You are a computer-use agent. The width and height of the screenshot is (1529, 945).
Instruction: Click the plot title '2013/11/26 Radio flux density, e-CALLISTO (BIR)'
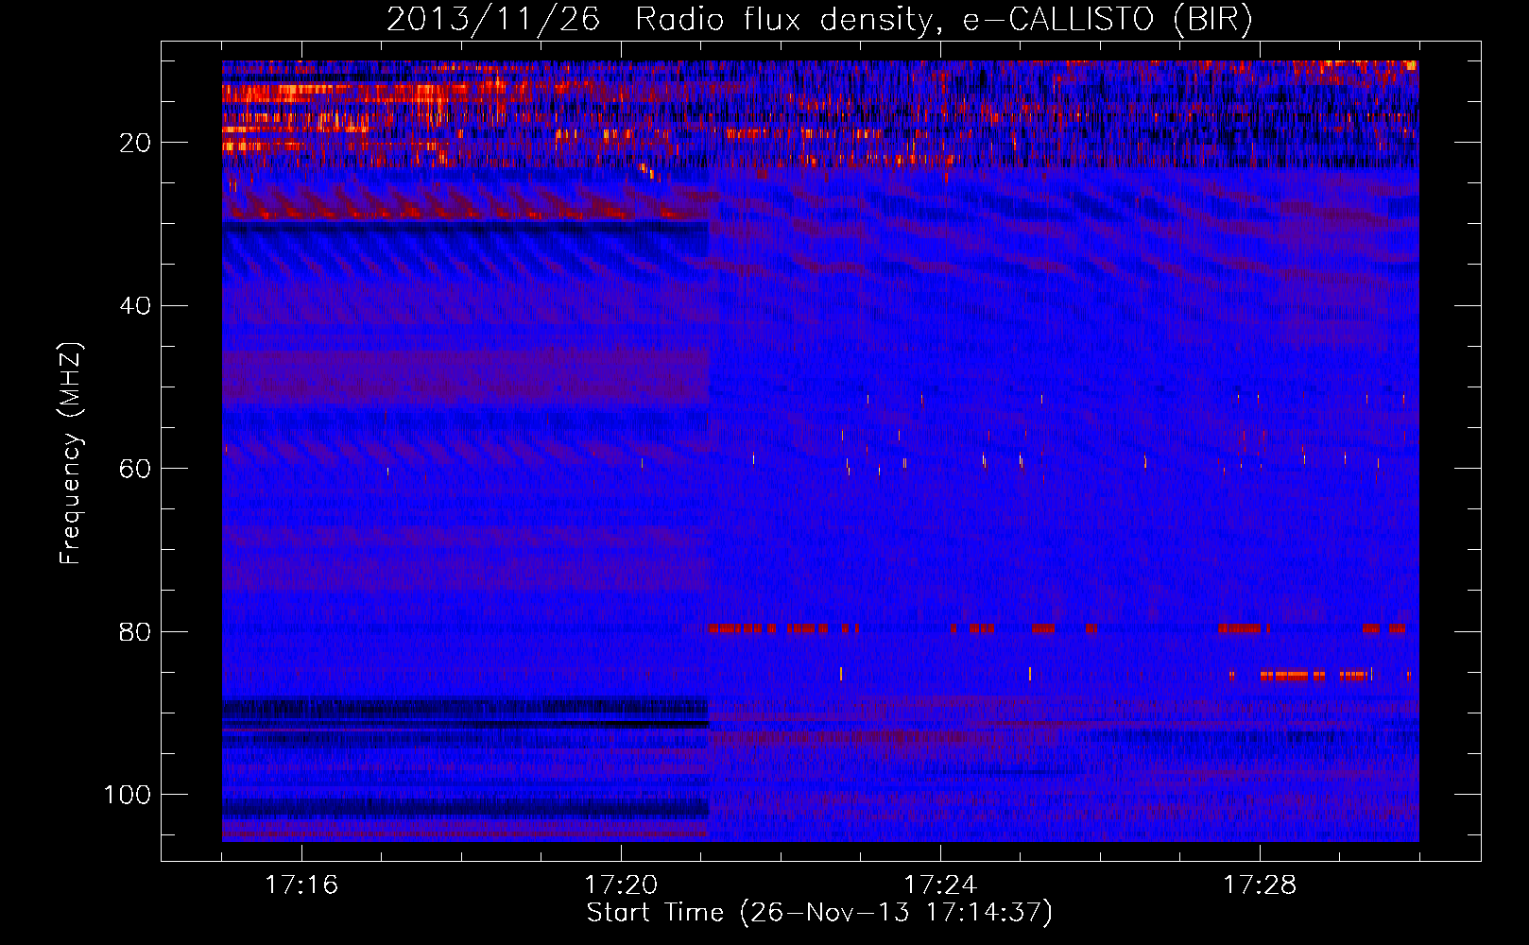[819, 20]
